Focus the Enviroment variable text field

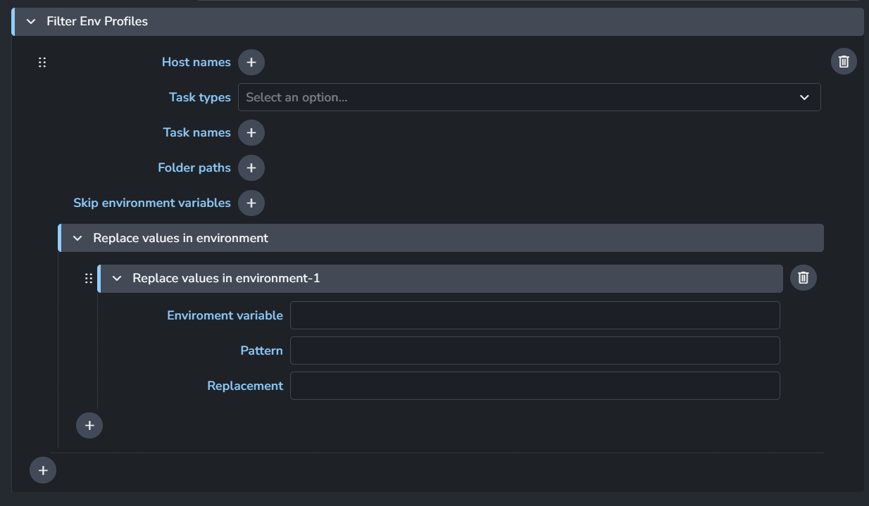[x=534, y=315]
